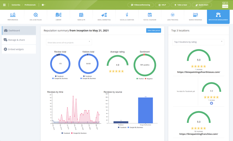Open limepaintingfranchise.com link
Screen dimensions: 233x141
pyautogui.click(x=198, y=134)
